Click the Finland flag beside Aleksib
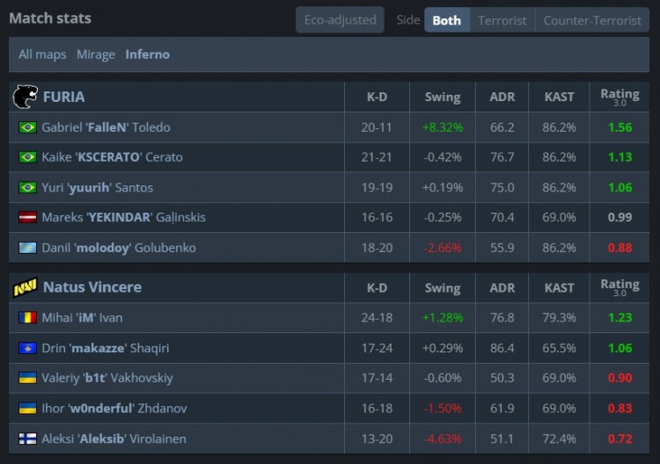Viewport: 660px width, 464px height. (x=27, y=439)
